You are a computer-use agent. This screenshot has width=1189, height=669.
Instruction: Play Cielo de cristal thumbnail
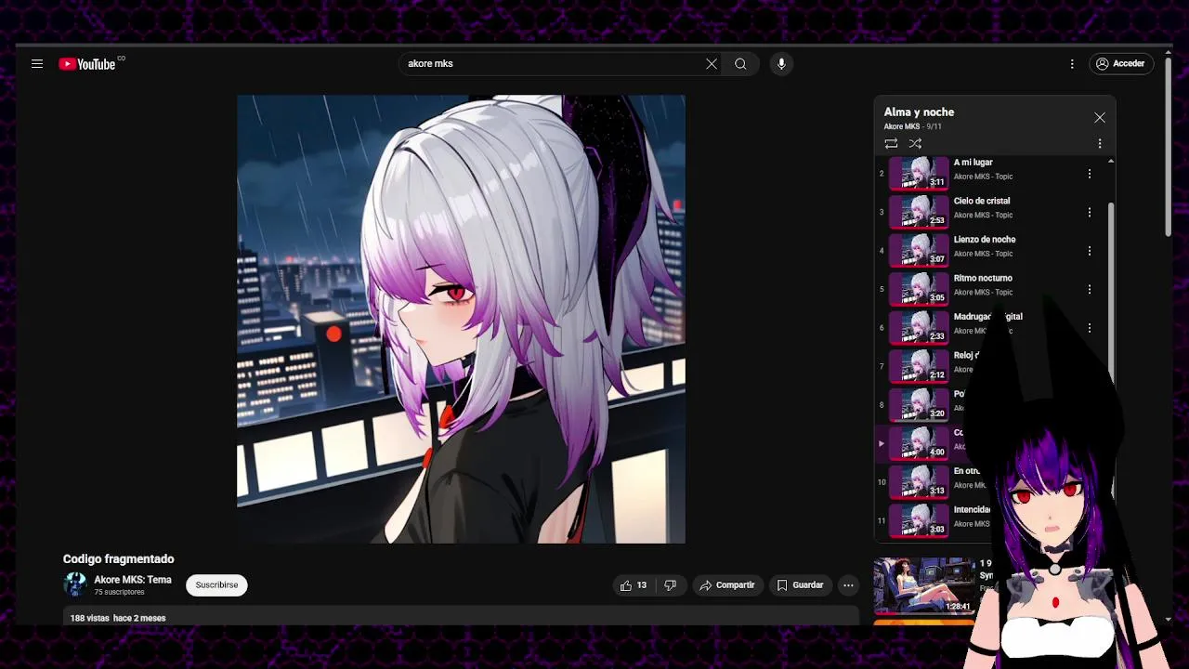coord(919,212)
